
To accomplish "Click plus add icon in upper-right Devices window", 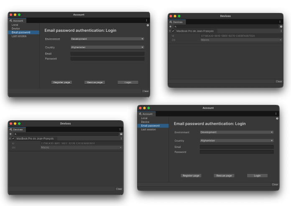I will 170,26.
